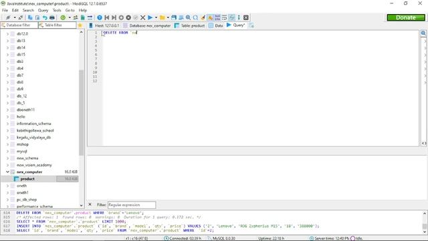Click the save floppy disk icon
428x241 pixels.
coord(174,17)
